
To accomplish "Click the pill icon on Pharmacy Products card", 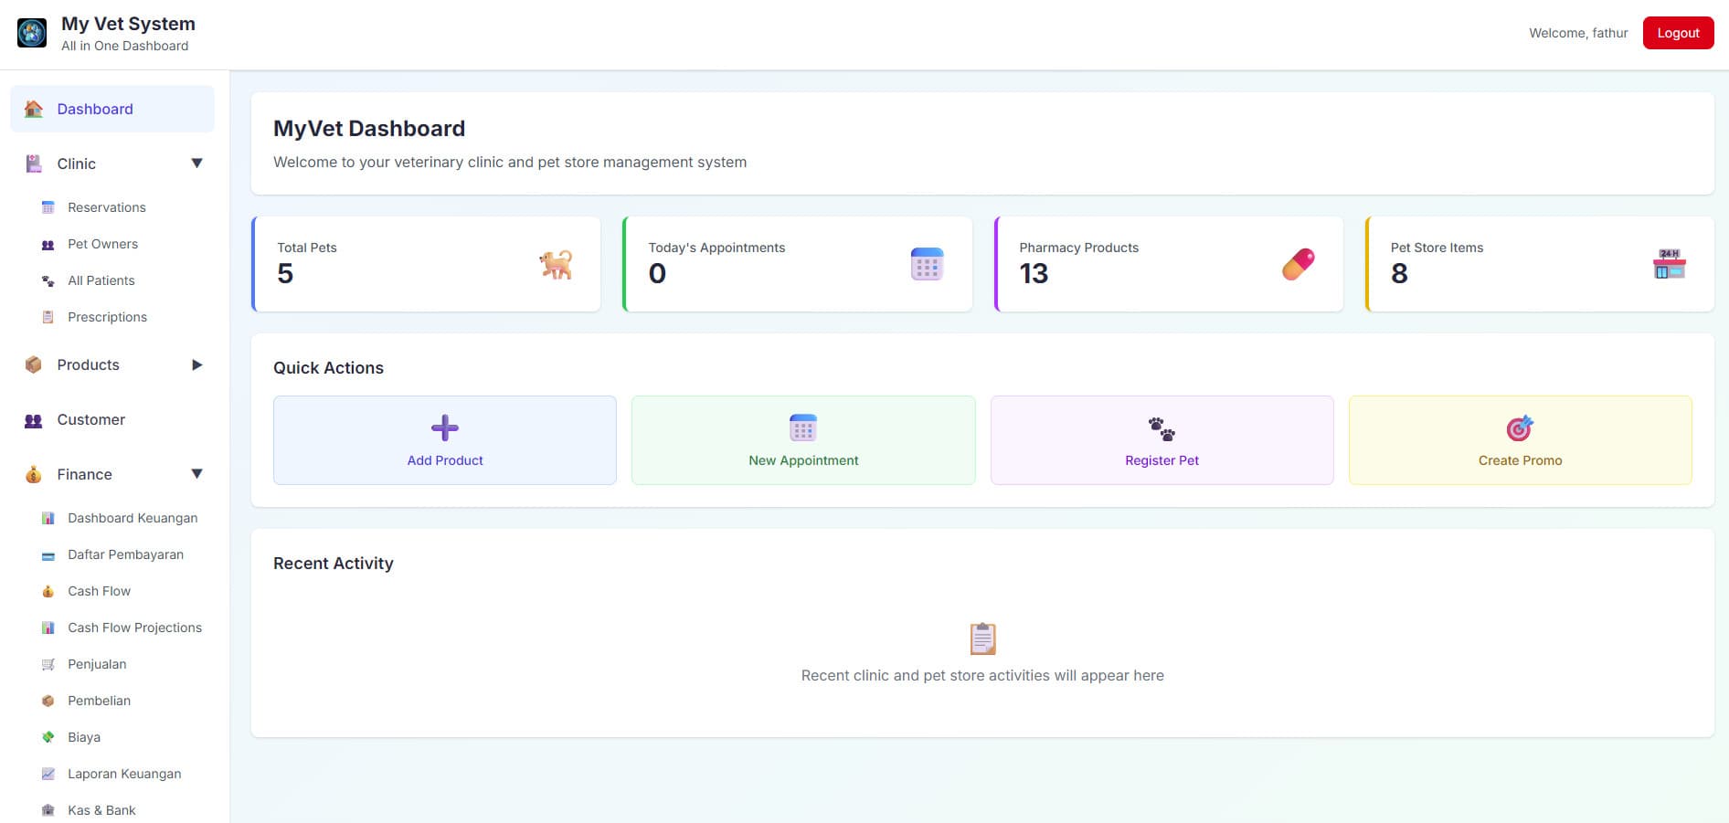I will click(x=1298, y=264).
